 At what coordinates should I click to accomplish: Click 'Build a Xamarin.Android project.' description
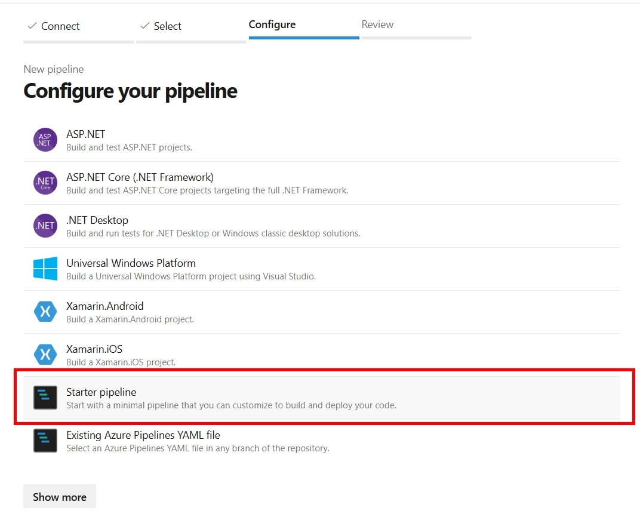[x=130, y=319]
